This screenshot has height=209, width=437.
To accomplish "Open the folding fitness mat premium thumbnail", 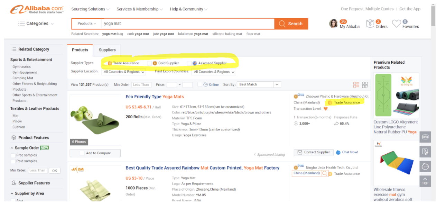I will click(x=397, y=163).
